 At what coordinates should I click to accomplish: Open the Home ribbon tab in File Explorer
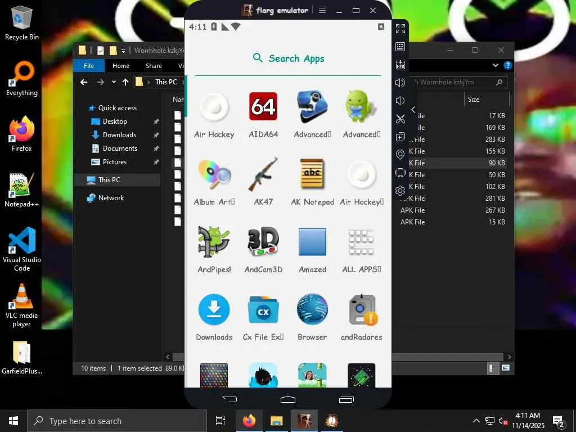(121, 66)
